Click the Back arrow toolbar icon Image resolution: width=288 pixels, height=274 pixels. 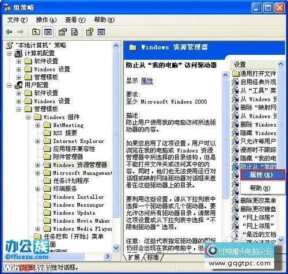coord(9,32)
